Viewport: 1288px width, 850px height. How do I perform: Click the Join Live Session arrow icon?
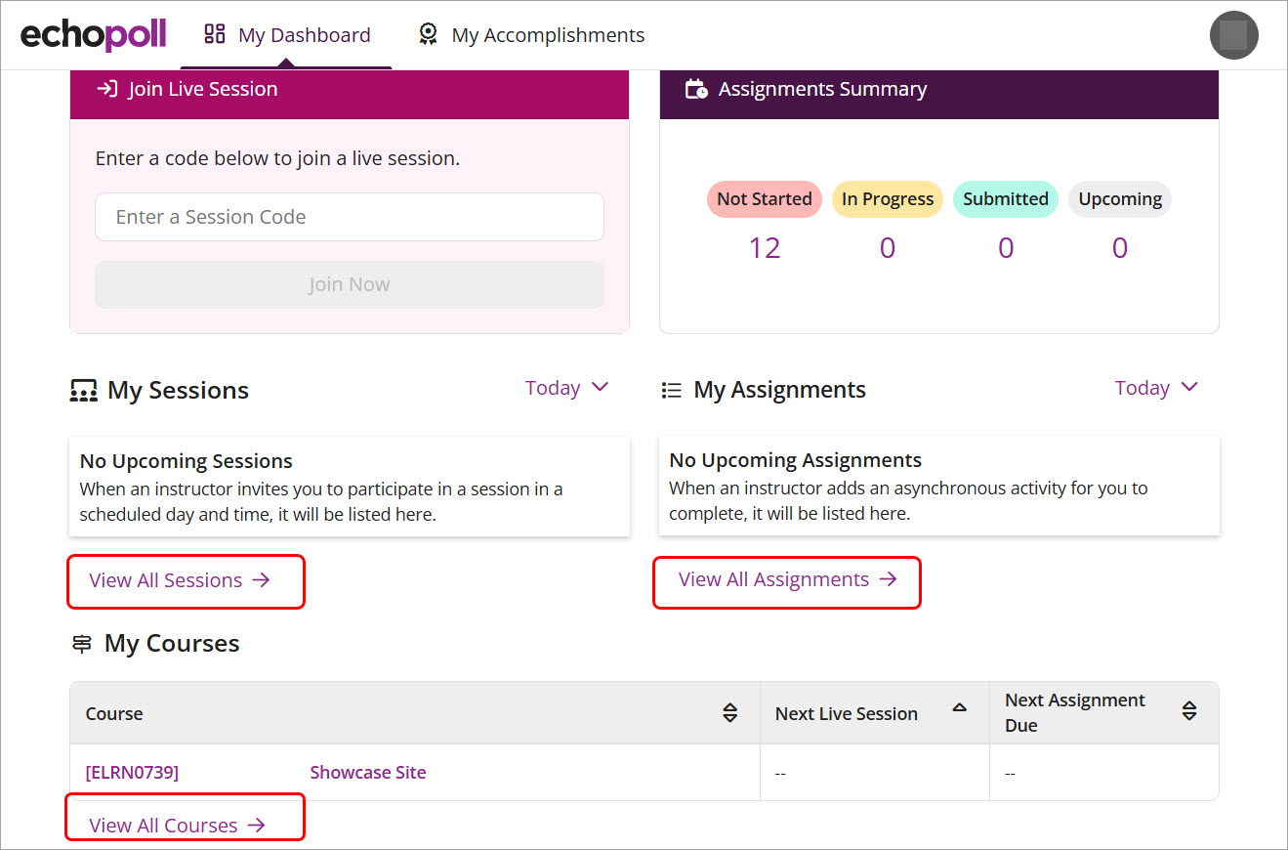[x=107, y=88]
